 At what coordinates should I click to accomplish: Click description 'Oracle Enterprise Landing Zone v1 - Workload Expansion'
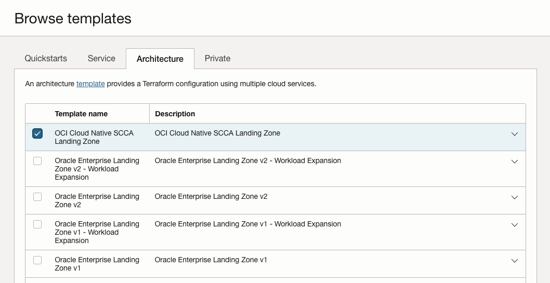tap(247, 224)
